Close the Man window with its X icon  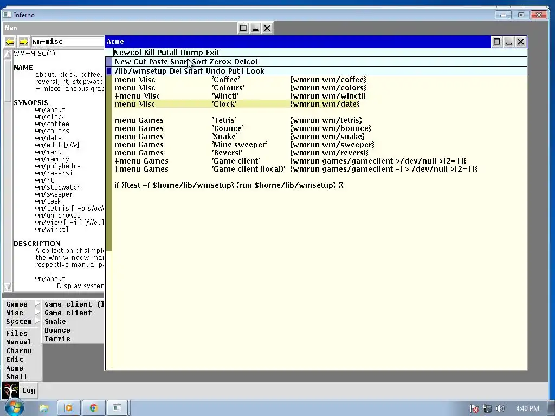pyautogui.click(x=267, y=28)
